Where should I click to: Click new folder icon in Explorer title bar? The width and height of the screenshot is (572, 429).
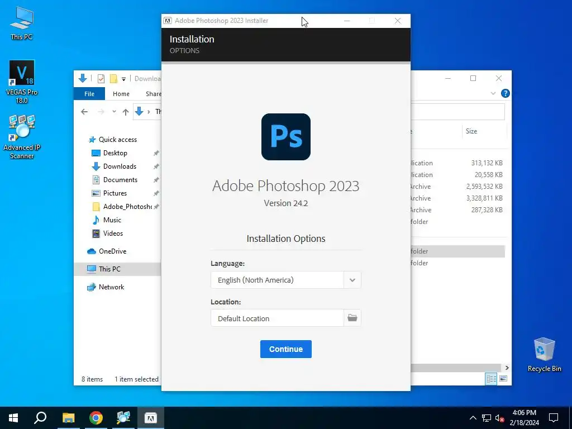pyautogui.click(x=113, y=78)
